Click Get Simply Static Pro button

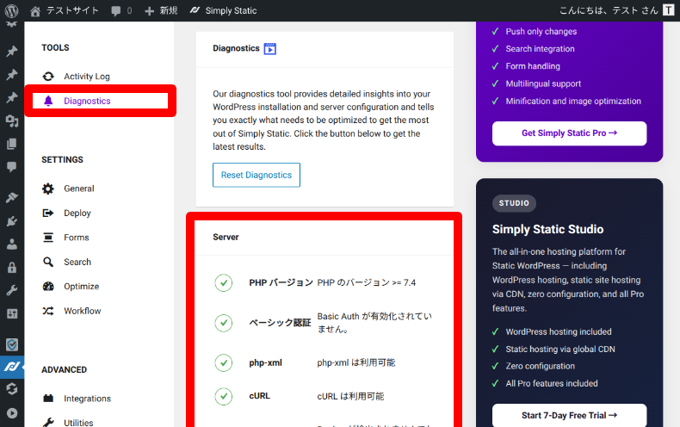[570, 133]
